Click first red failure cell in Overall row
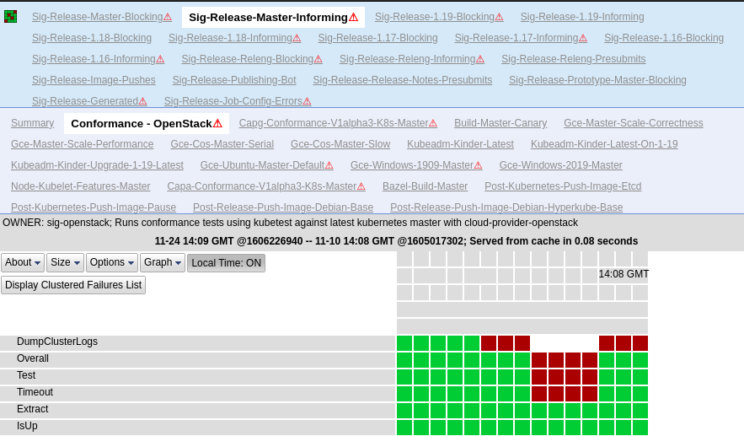The width and height of the screenshot is (744, 436). point(539,360)
